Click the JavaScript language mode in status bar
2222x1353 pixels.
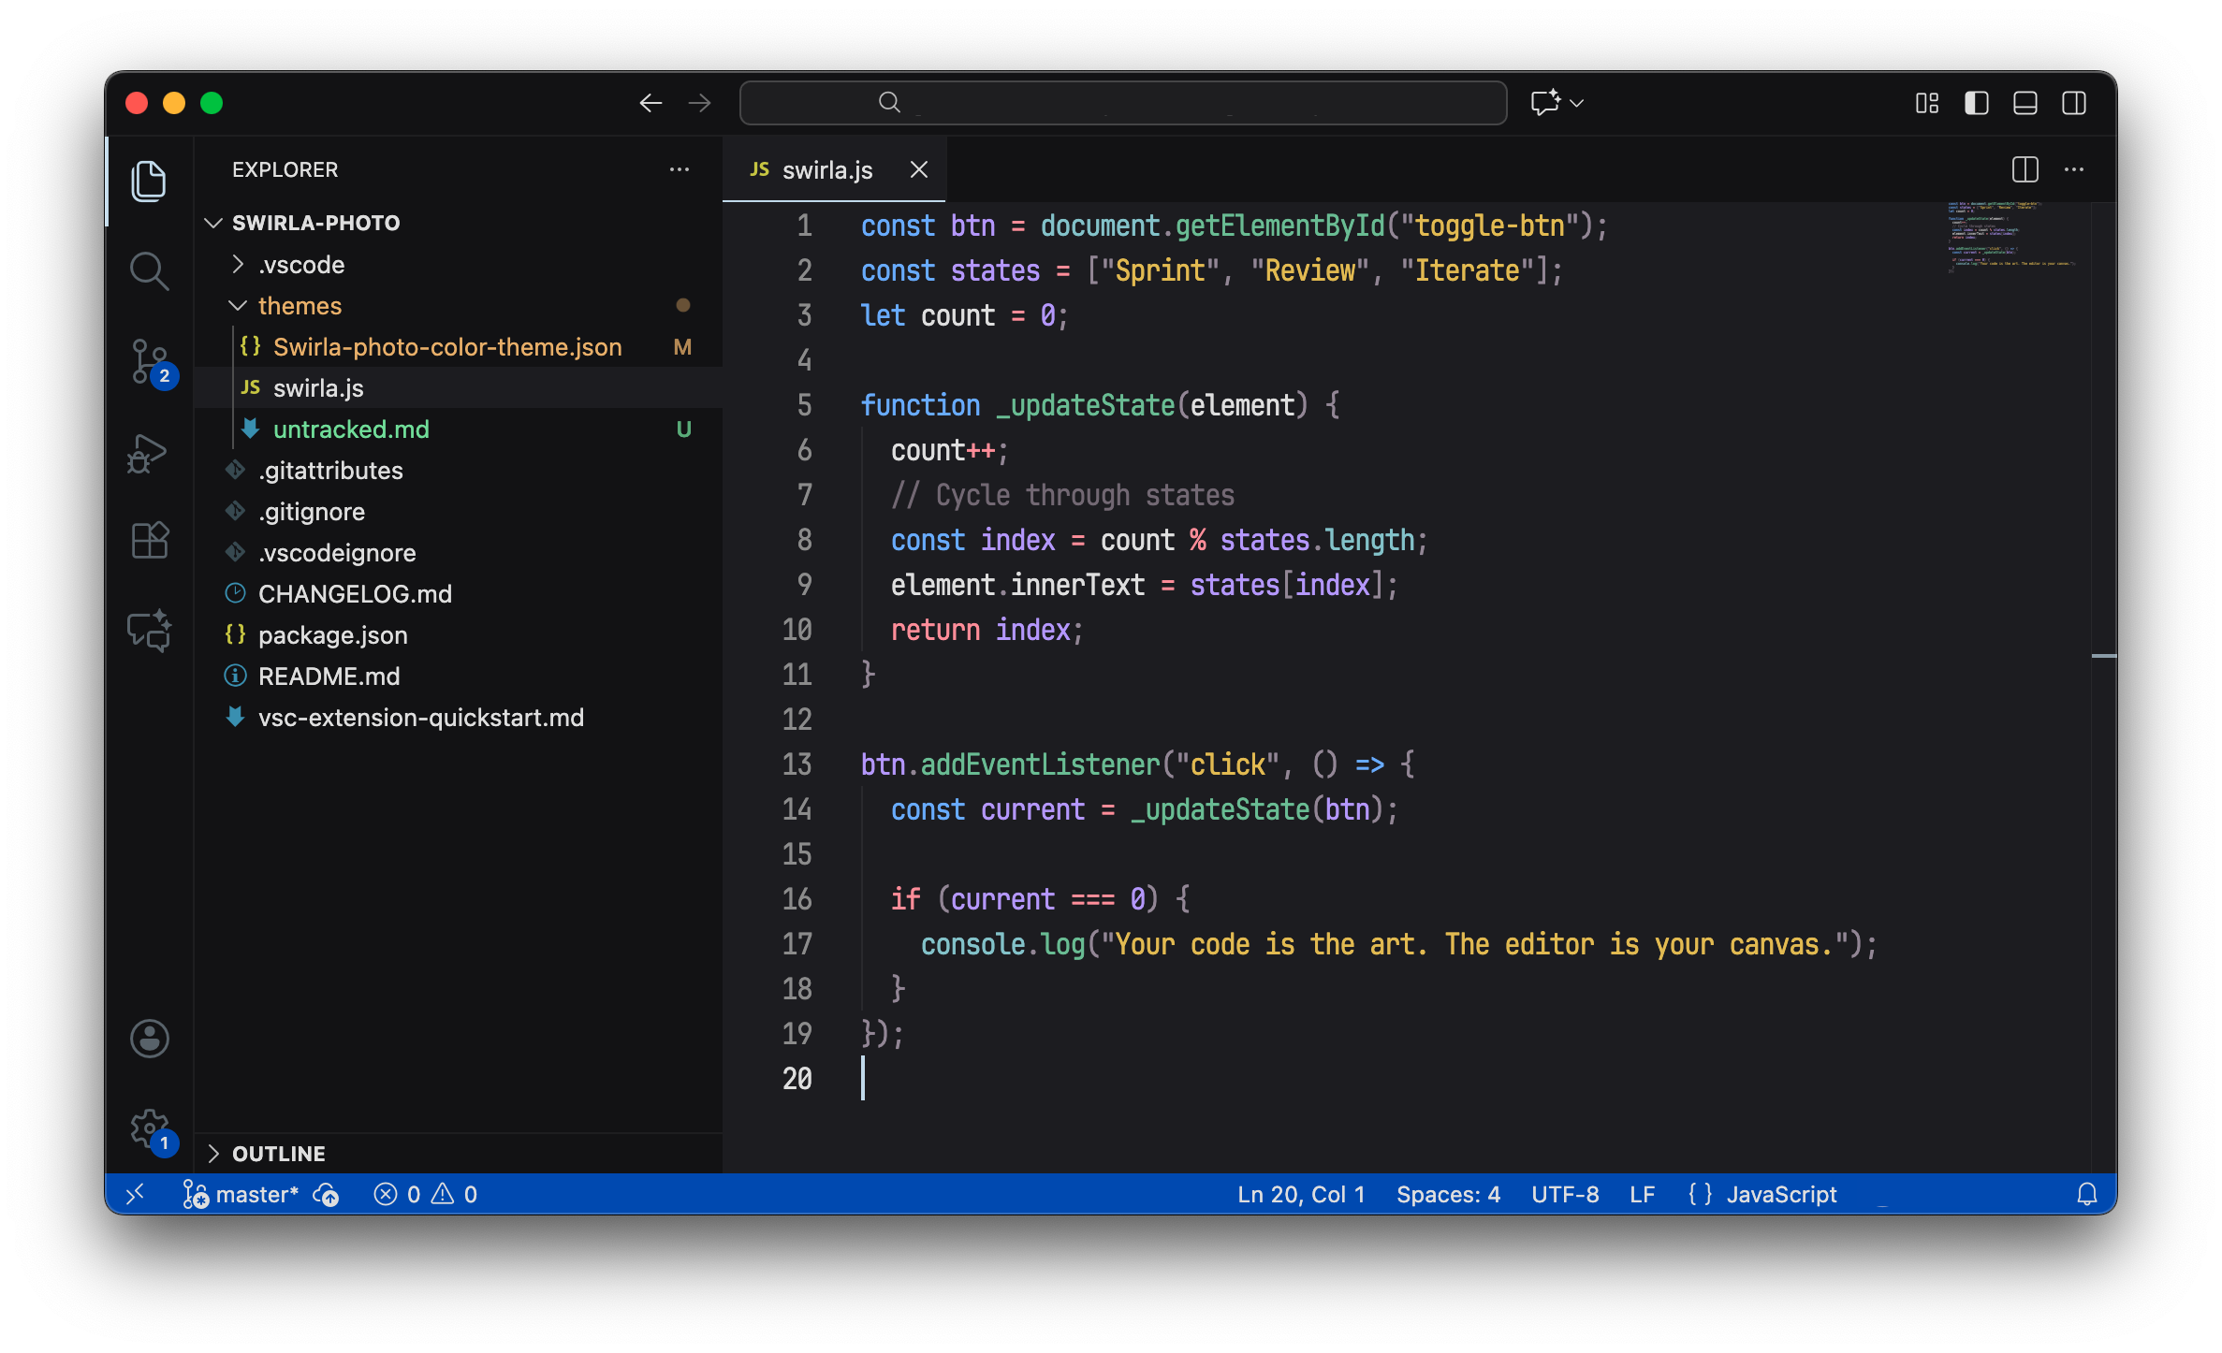tap(1780, 1195)
